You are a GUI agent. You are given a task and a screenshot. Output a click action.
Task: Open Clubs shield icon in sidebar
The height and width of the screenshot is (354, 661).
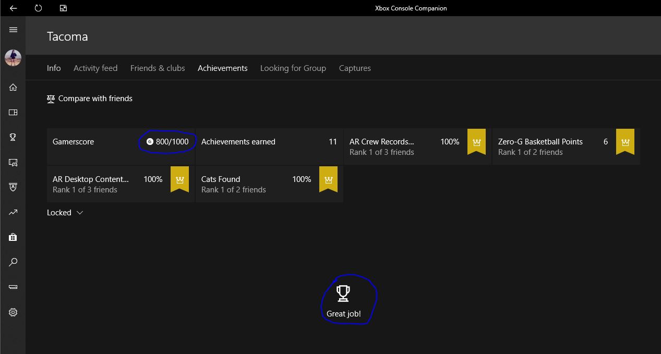[x=13, y=187]
